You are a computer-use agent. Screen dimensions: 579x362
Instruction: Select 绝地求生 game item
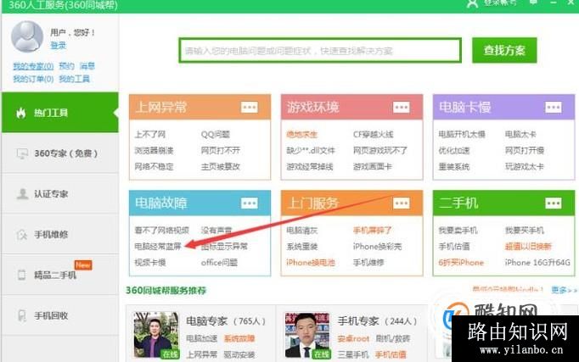[301, 134]
